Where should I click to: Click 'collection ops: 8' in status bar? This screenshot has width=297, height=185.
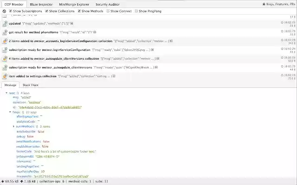[x=52, y=181]
